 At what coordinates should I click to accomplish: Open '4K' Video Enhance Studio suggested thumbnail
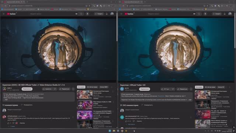coord(85,105)
